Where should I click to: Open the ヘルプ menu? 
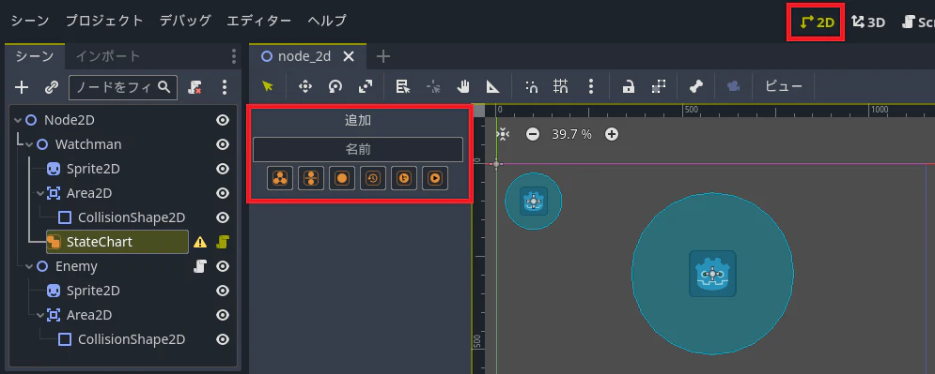327,21
